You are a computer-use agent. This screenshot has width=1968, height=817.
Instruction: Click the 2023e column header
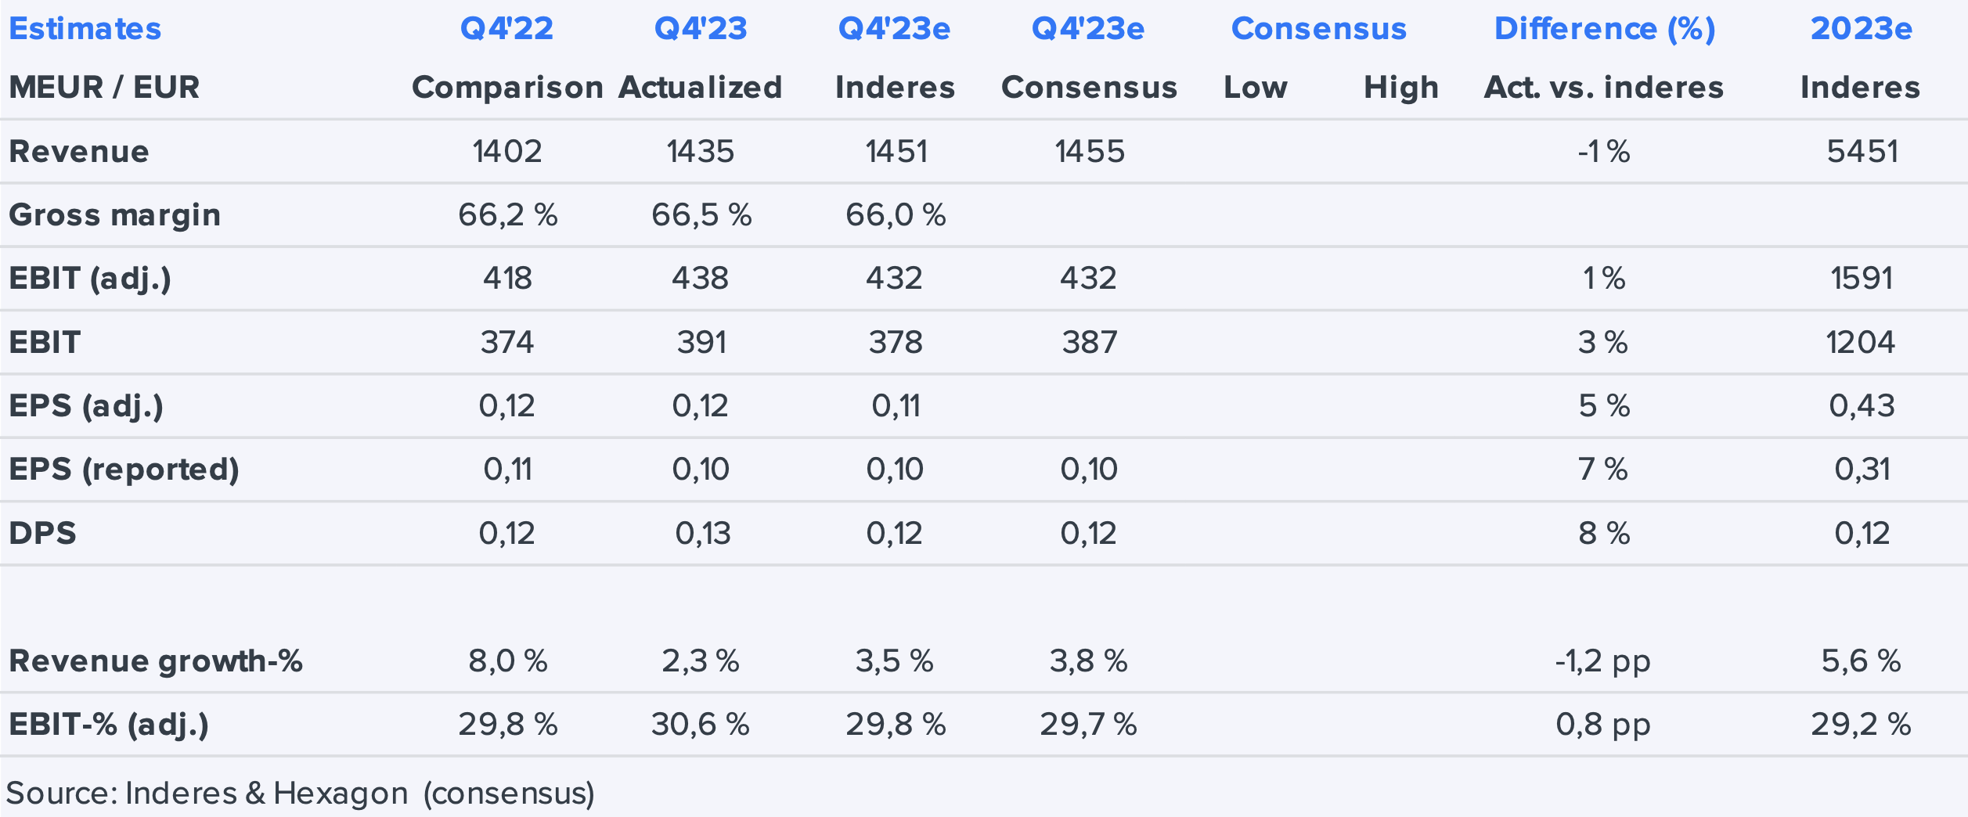tap(1861, 29)
